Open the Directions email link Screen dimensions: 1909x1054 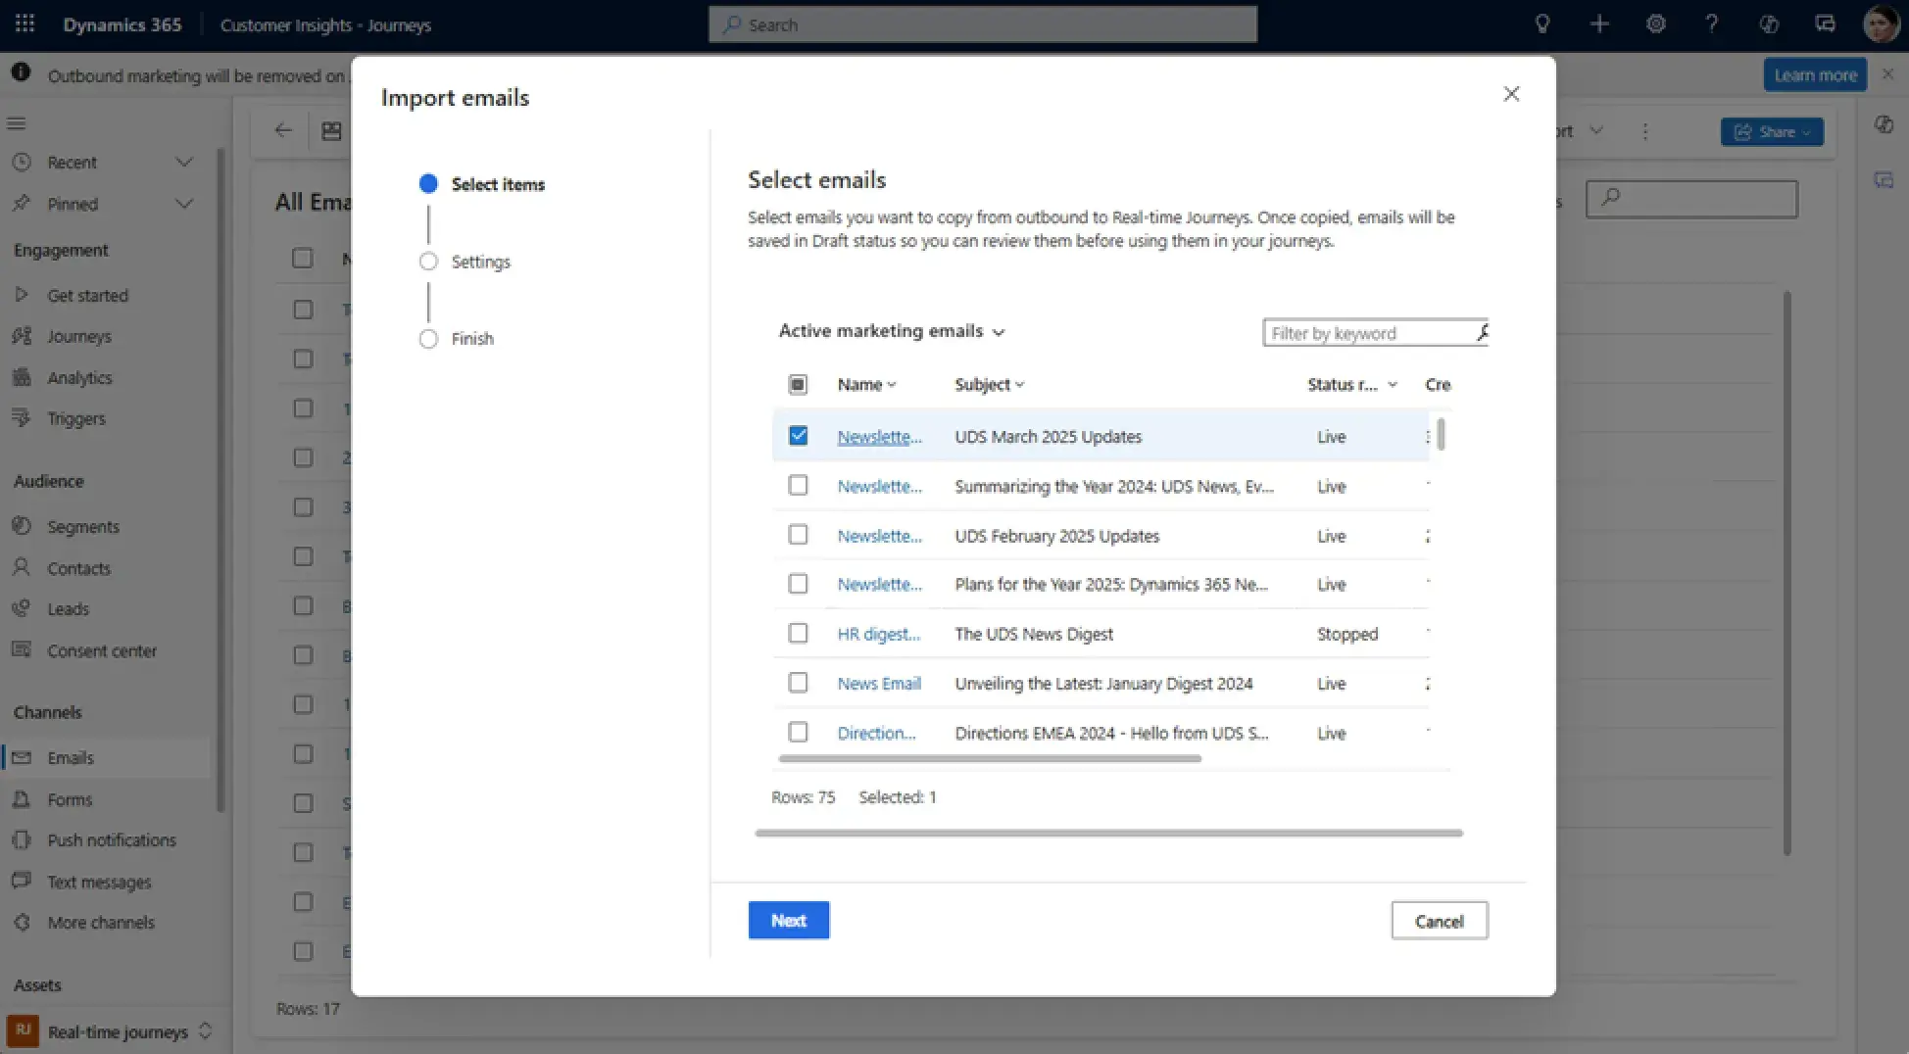point(877,733)
